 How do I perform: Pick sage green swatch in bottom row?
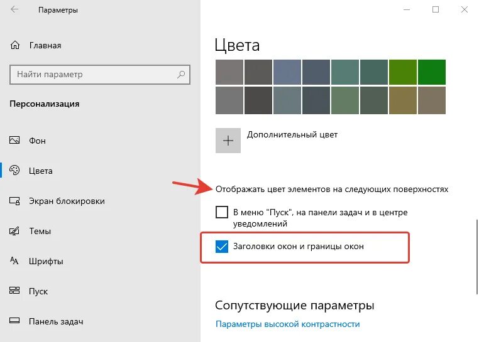345,100
